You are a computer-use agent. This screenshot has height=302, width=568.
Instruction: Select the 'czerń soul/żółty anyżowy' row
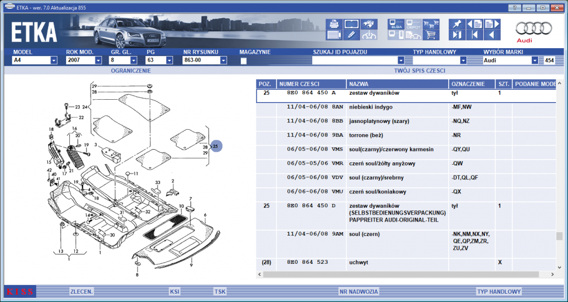406,166
